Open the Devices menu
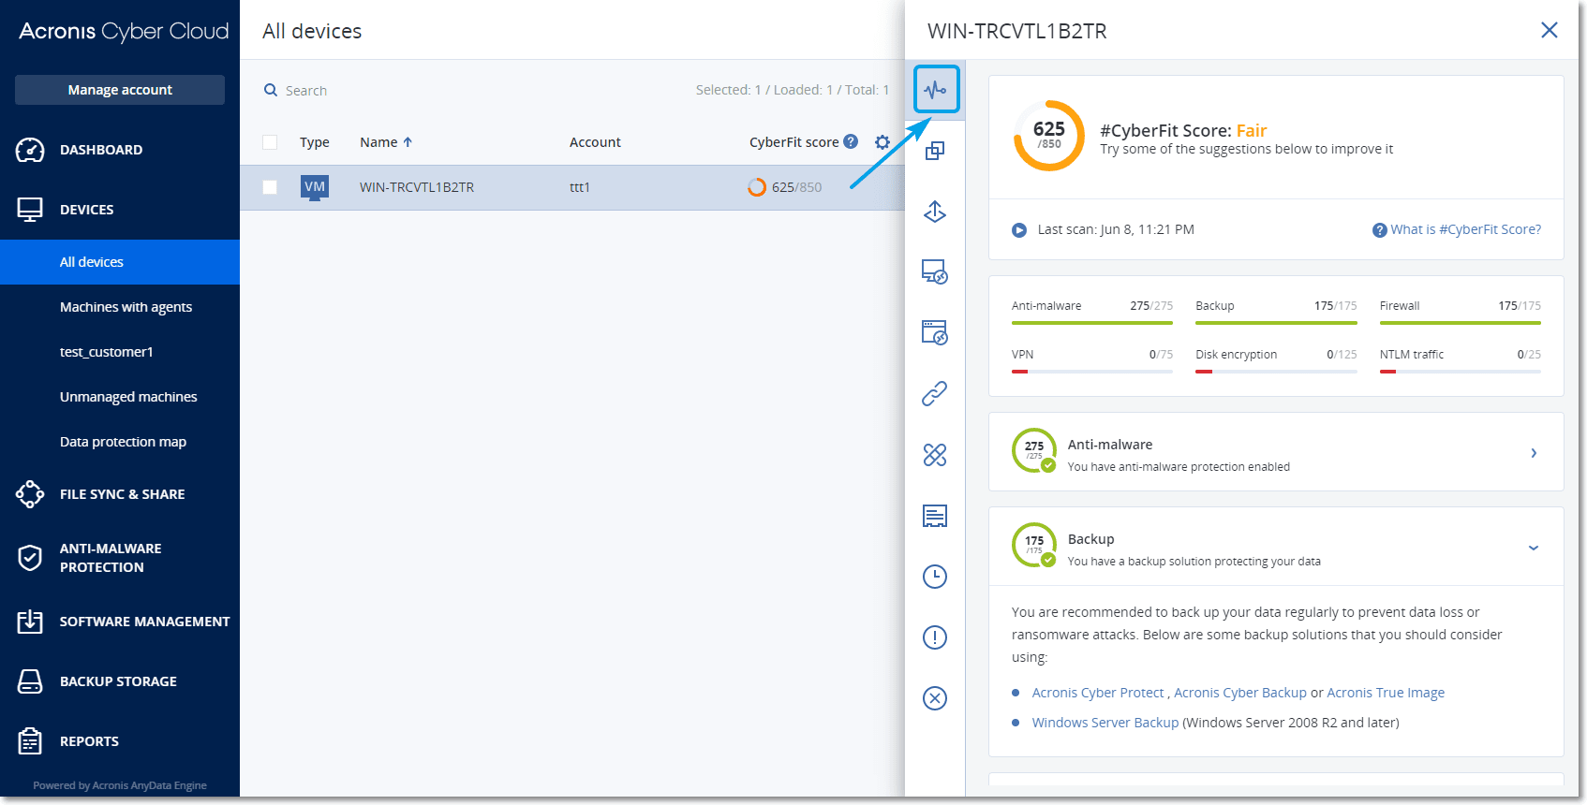Viewport: 1587px width, 805px height. [x=120, y=210]
